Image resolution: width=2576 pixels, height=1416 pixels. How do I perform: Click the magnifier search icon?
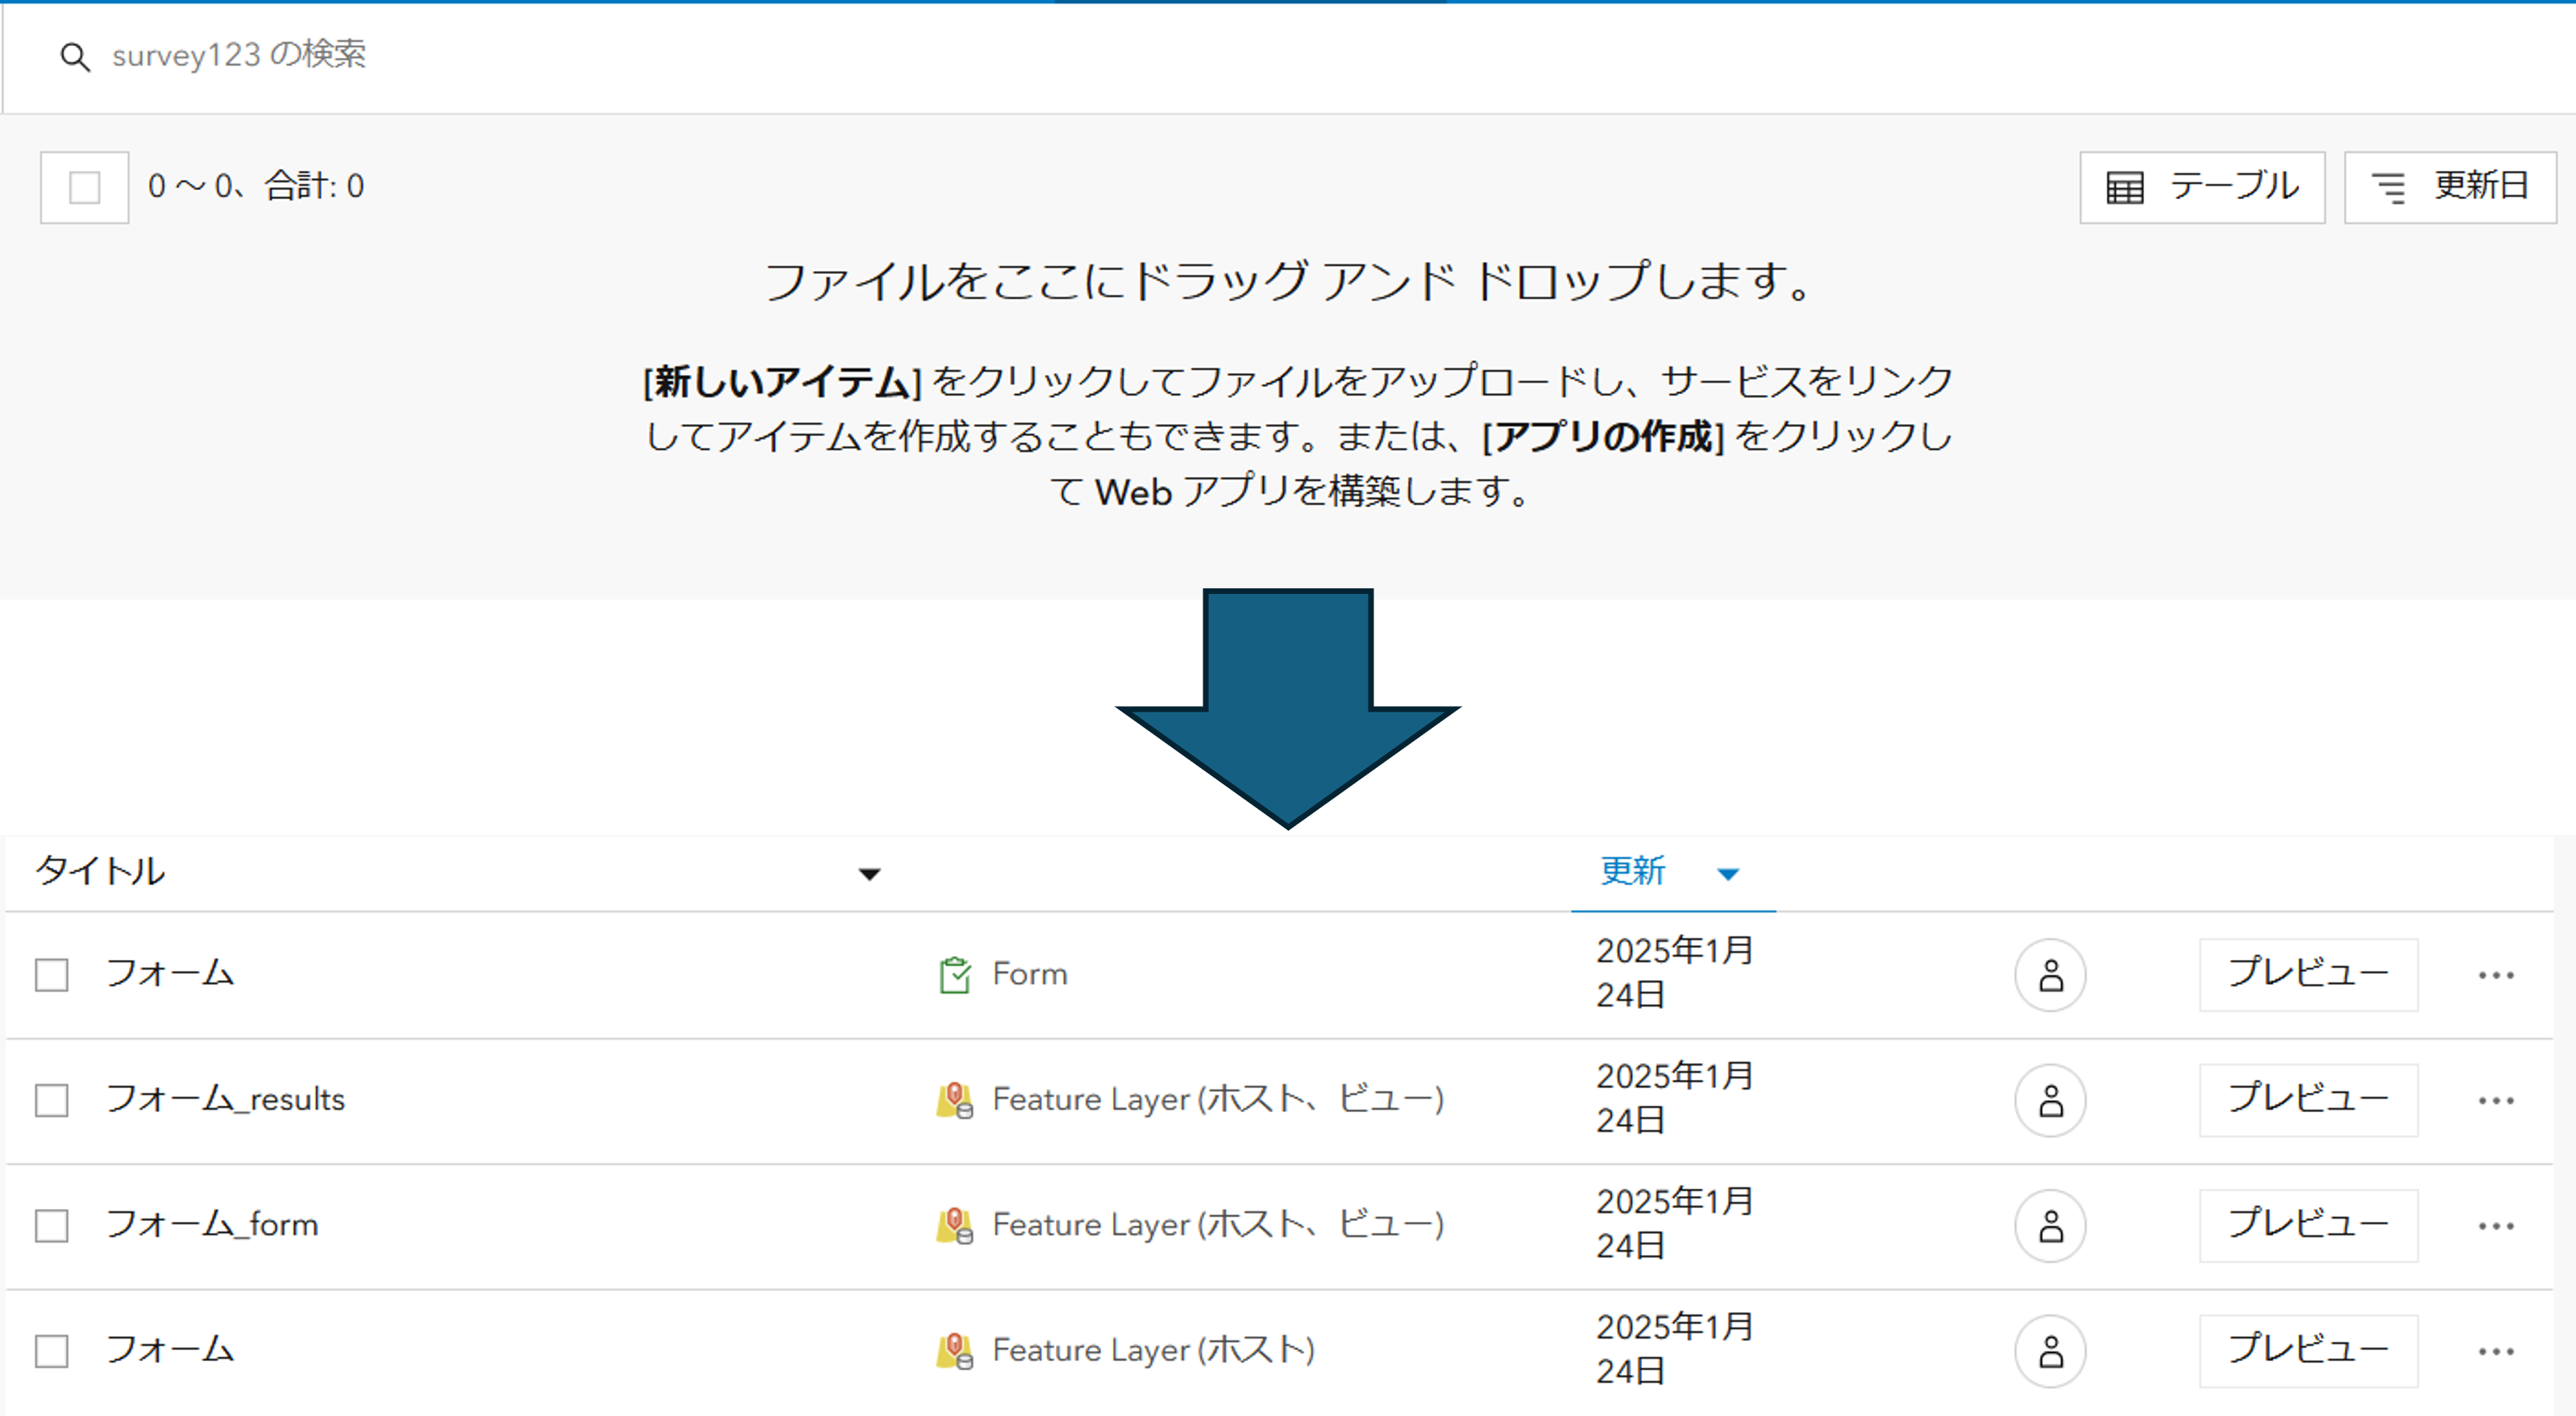click(x=75, y=57)
